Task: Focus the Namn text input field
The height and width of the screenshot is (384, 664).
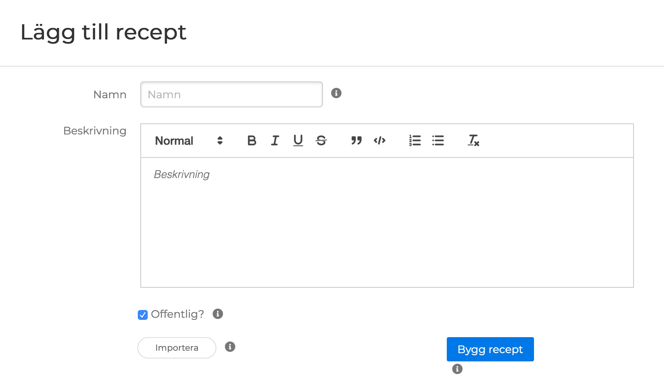Action: 231,95
